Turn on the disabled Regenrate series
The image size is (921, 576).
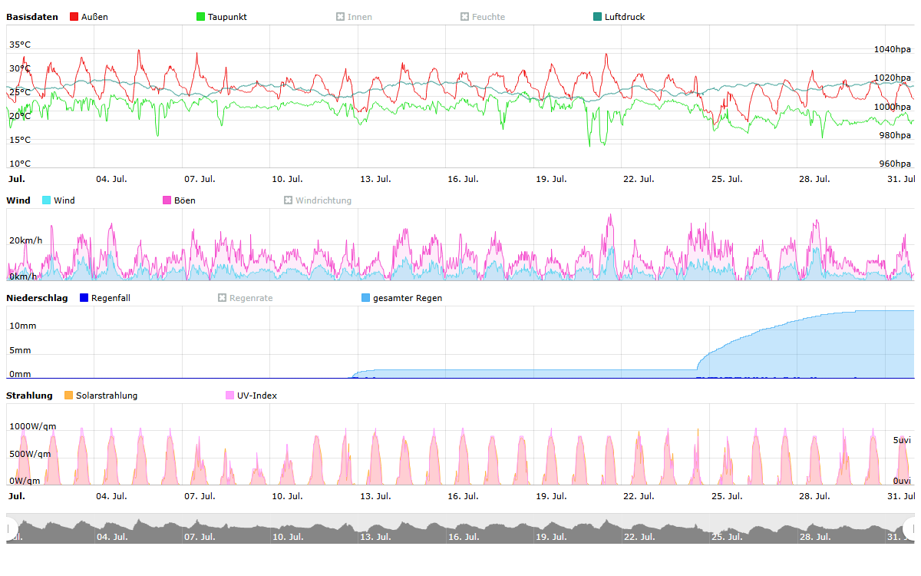tap(223, 298)
